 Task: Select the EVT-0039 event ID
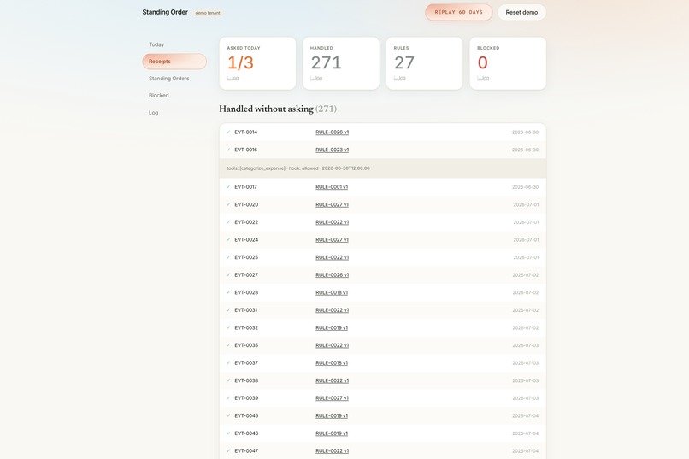click(246, 398)
